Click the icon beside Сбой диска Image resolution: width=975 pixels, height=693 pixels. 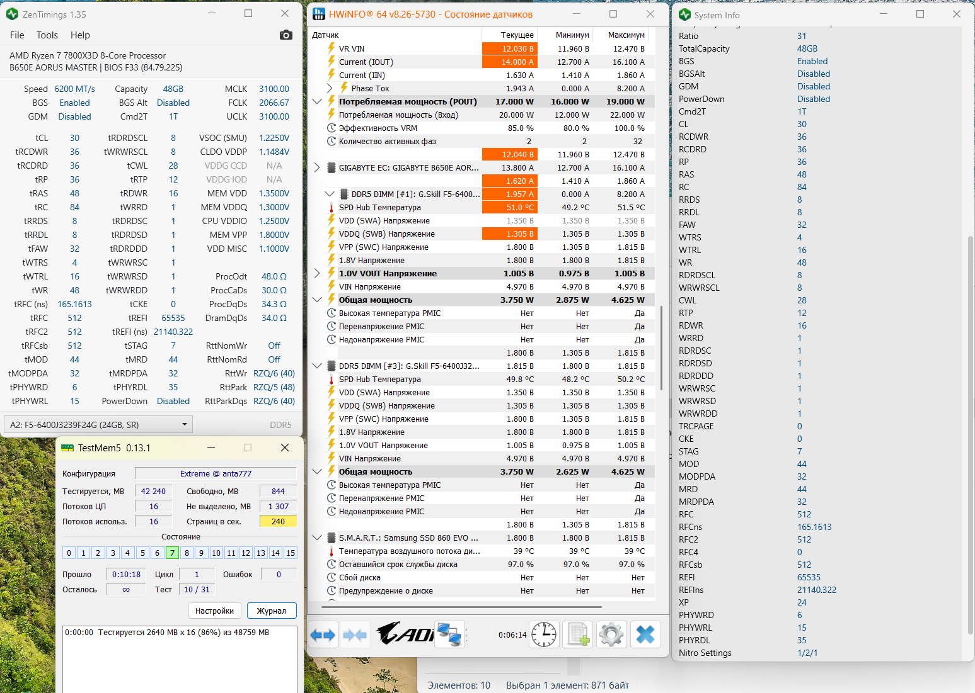pos(332,577)
